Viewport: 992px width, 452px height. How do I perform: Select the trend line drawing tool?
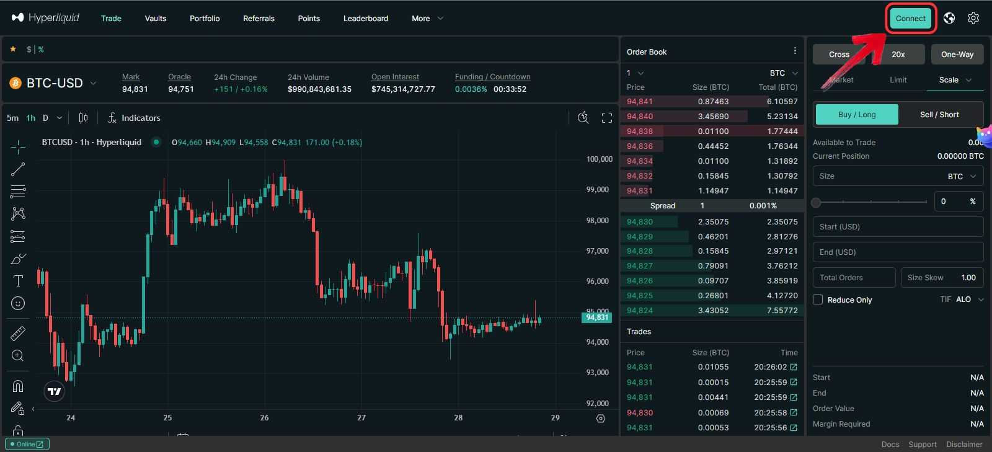[18, 169]
